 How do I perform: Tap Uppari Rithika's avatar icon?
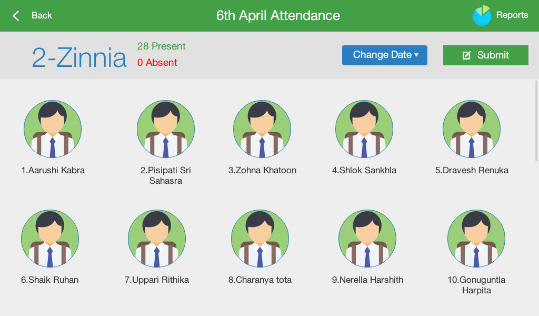[x=157, y=239]
